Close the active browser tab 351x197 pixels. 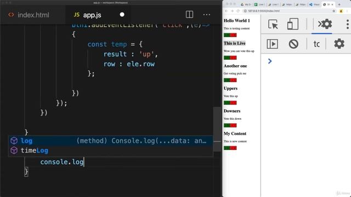pos(332,4)
